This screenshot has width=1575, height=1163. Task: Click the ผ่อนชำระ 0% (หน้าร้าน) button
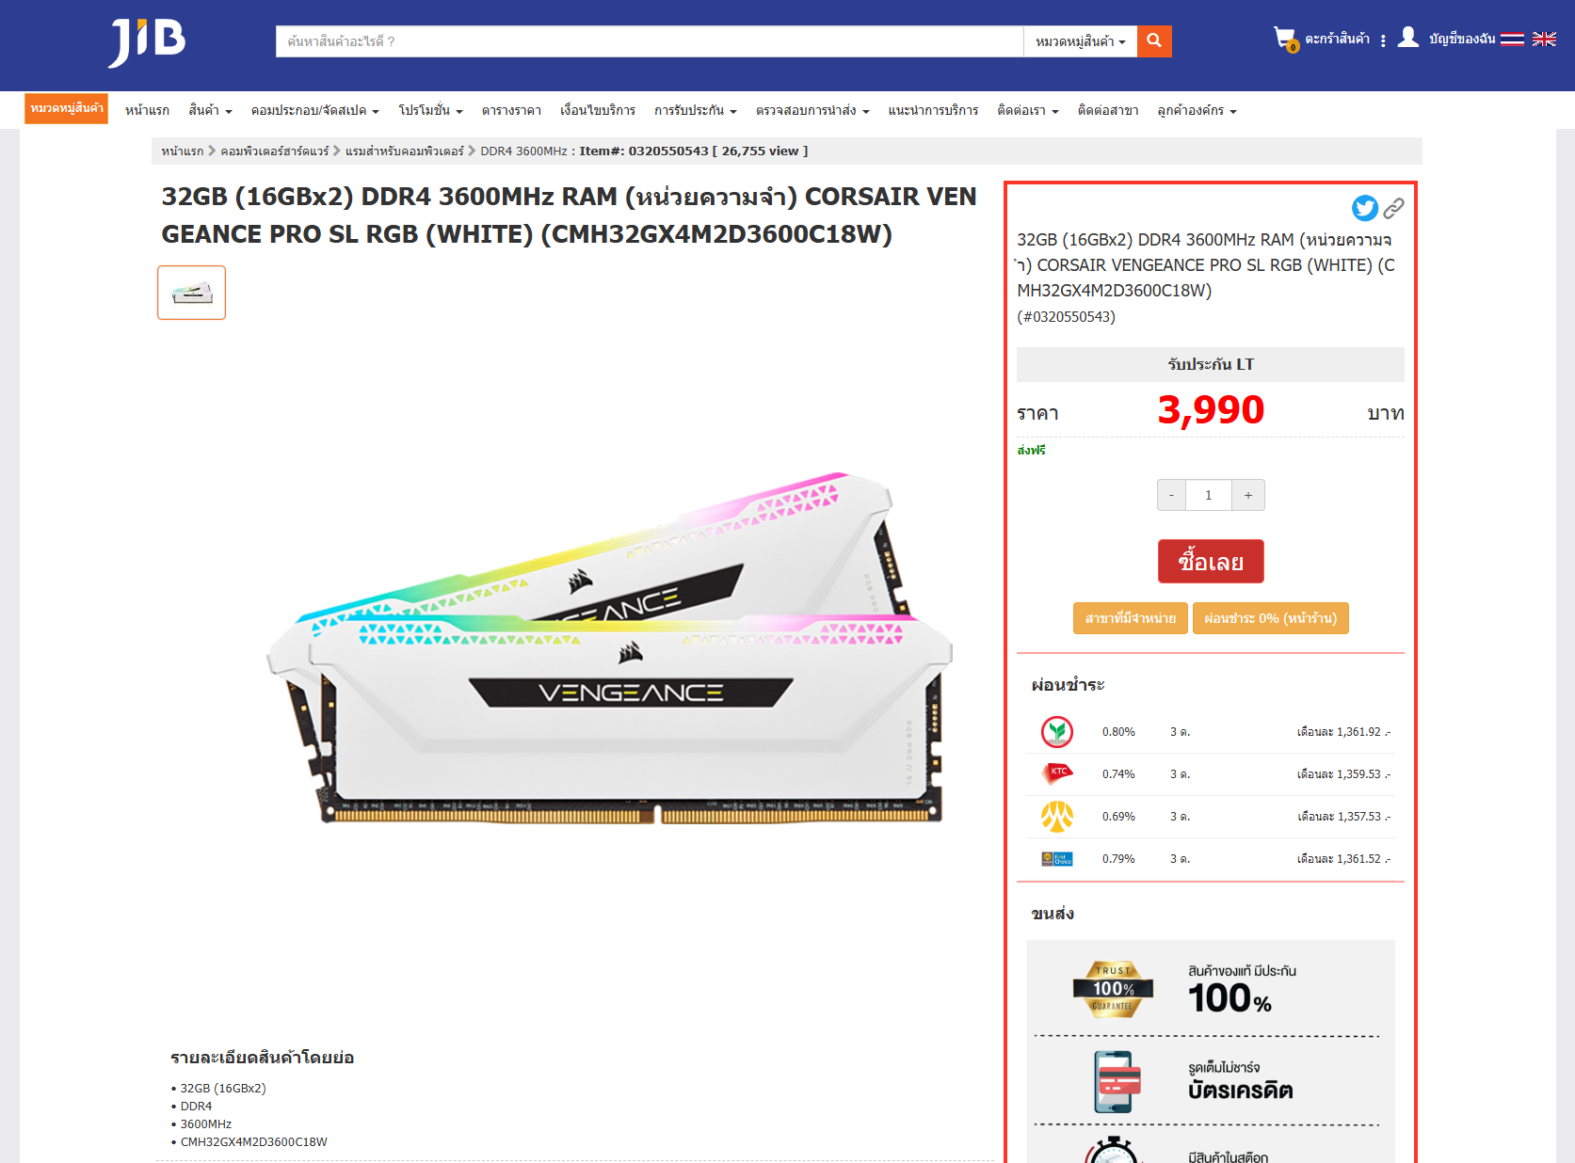pyautogui.click(x=1271, y=618)
